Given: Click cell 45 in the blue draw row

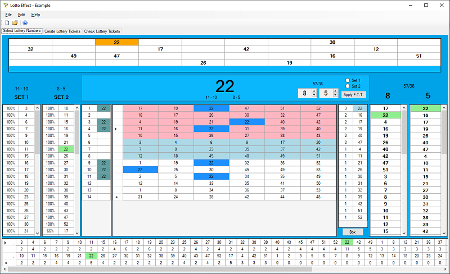Looking at the screenshot, I should (211, 156).
